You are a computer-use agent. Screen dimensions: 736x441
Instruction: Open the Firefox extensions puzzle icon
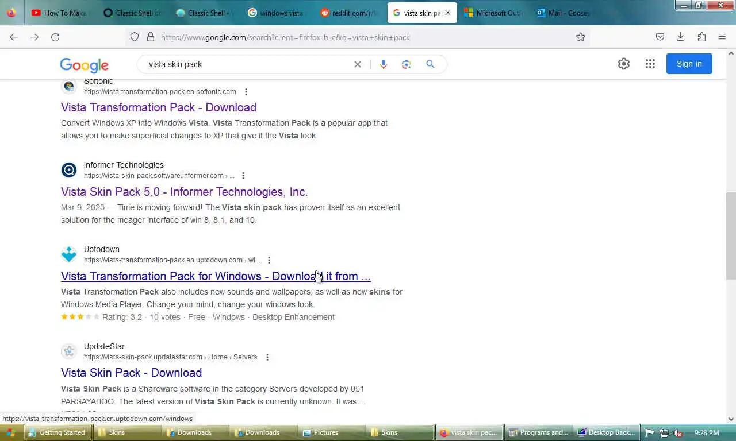701,37
